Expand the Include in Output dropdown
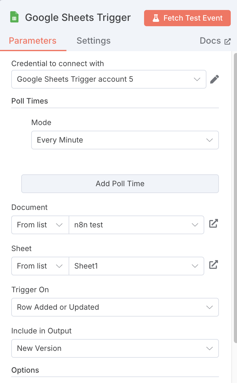This screenshot has width=237, height=383. (115, 348)
